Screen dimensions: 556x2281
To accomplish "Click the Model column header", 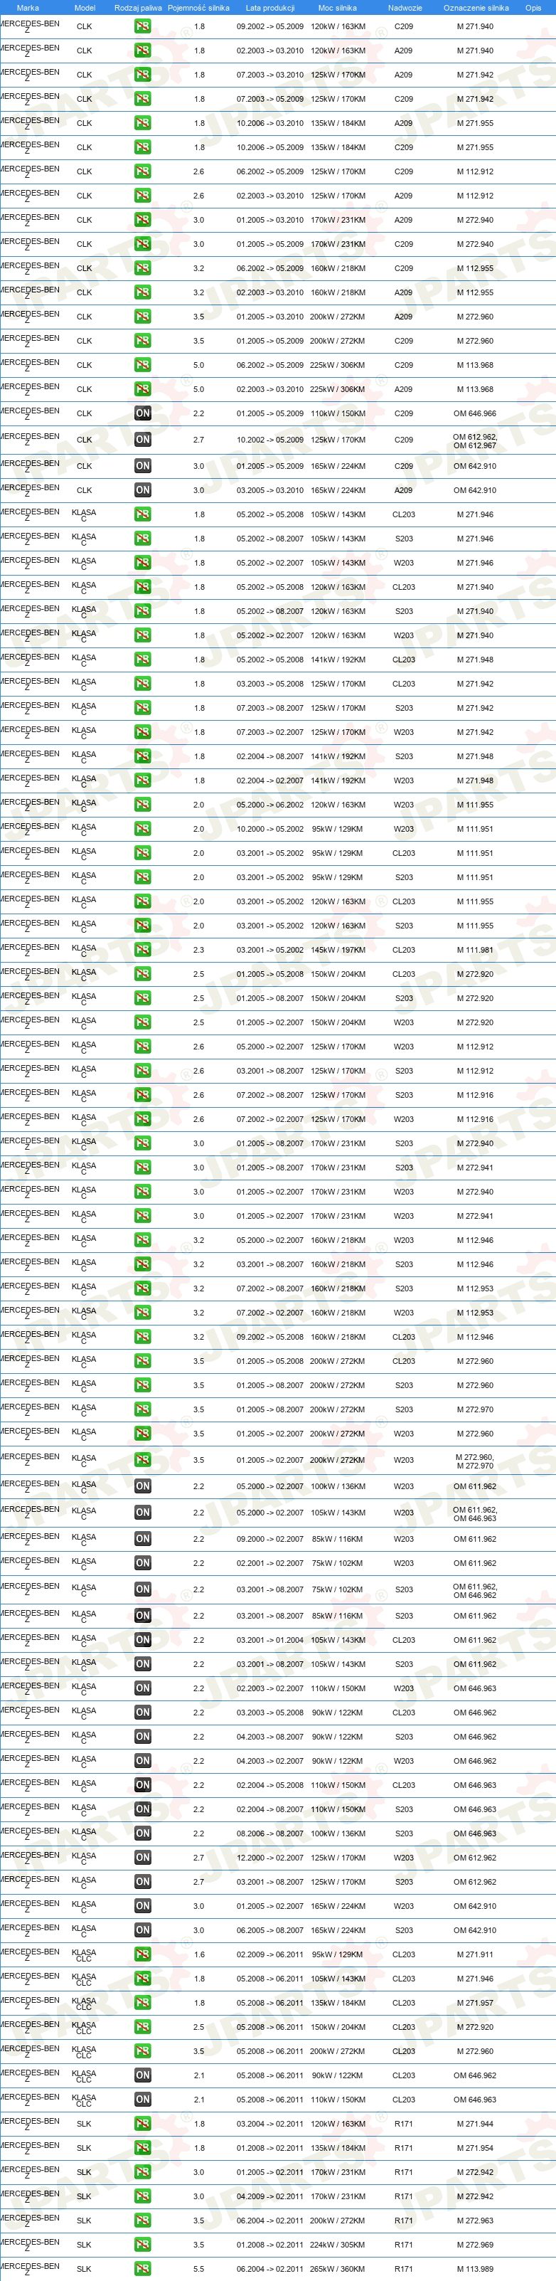I will (84, 7).
